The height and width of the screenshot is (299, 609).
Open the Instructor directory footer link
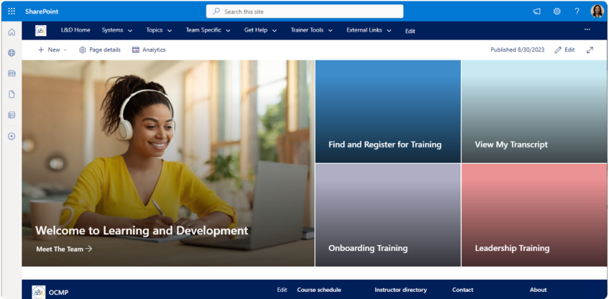click(400, 290)
